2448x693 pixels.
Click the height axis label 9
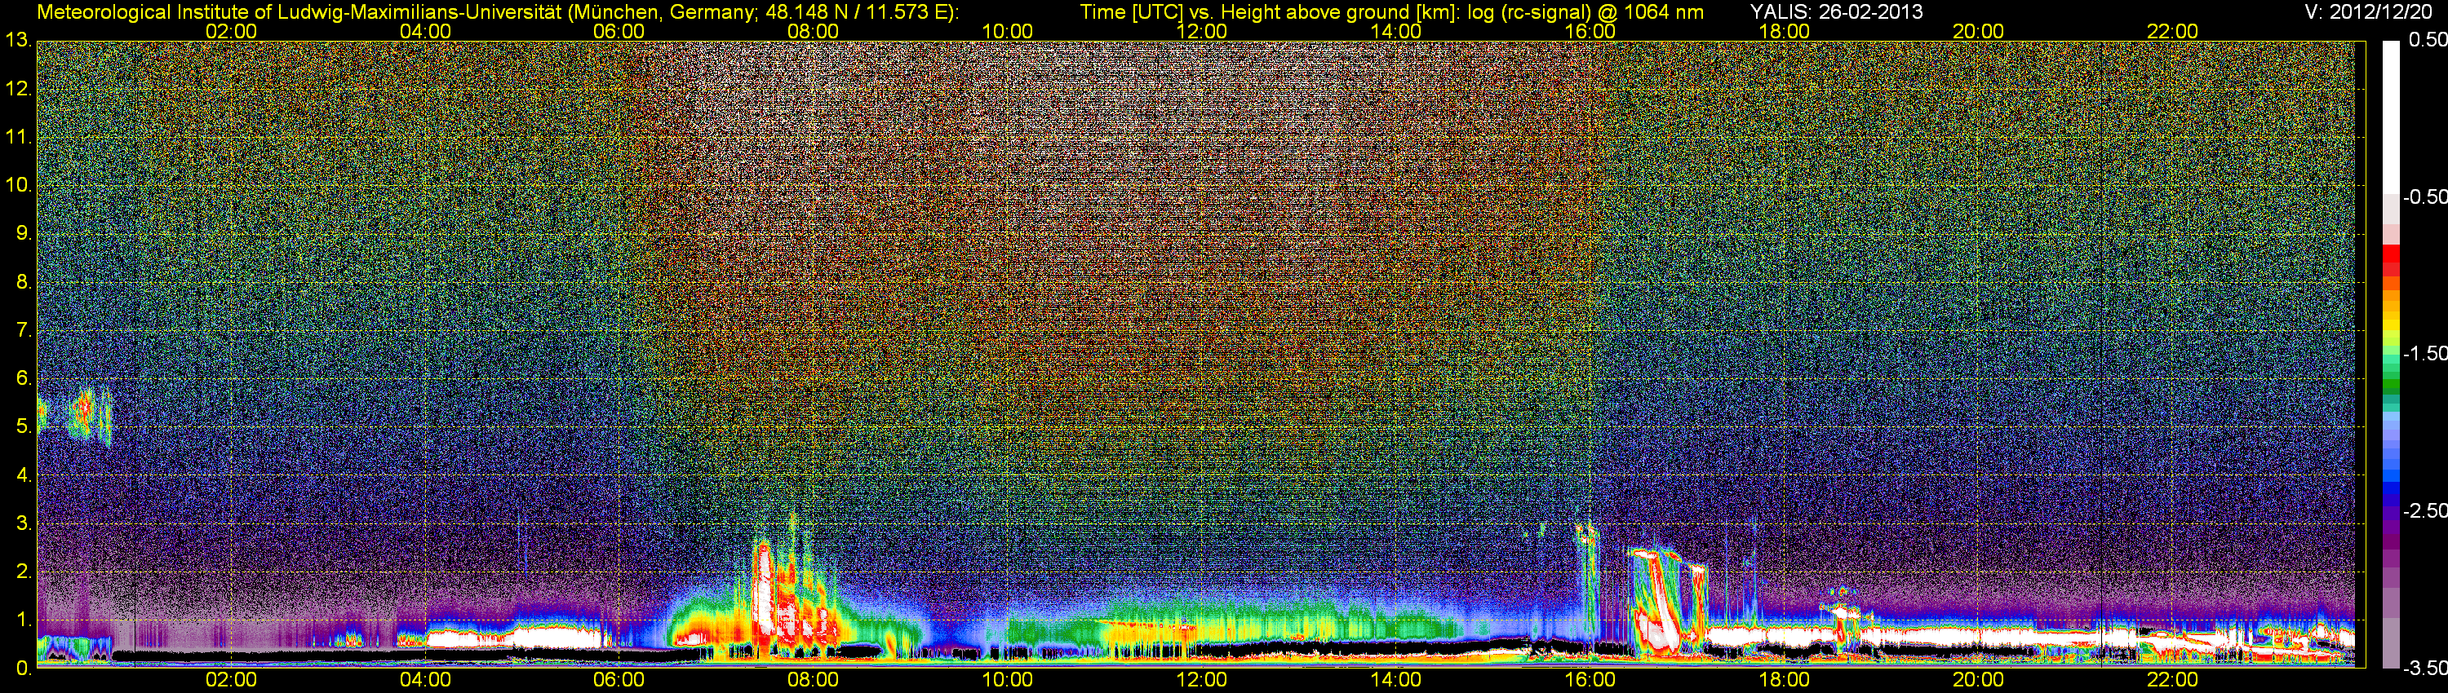(x=23, y=233)
